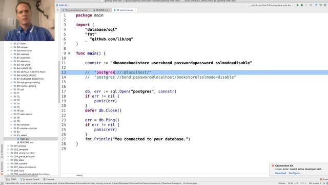The height and width of the screenshot is (185, 328).
Task: Click Configure link in Git notification
Action: click(x=295, y=173)
